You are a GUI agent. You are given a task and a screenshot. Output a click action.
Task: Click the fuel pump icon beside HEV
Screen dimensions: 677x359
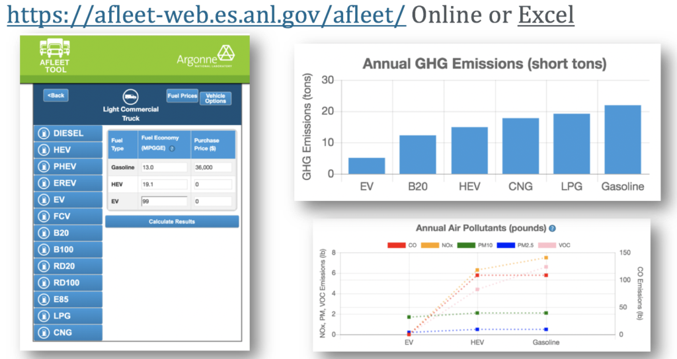tap(44, 150)
